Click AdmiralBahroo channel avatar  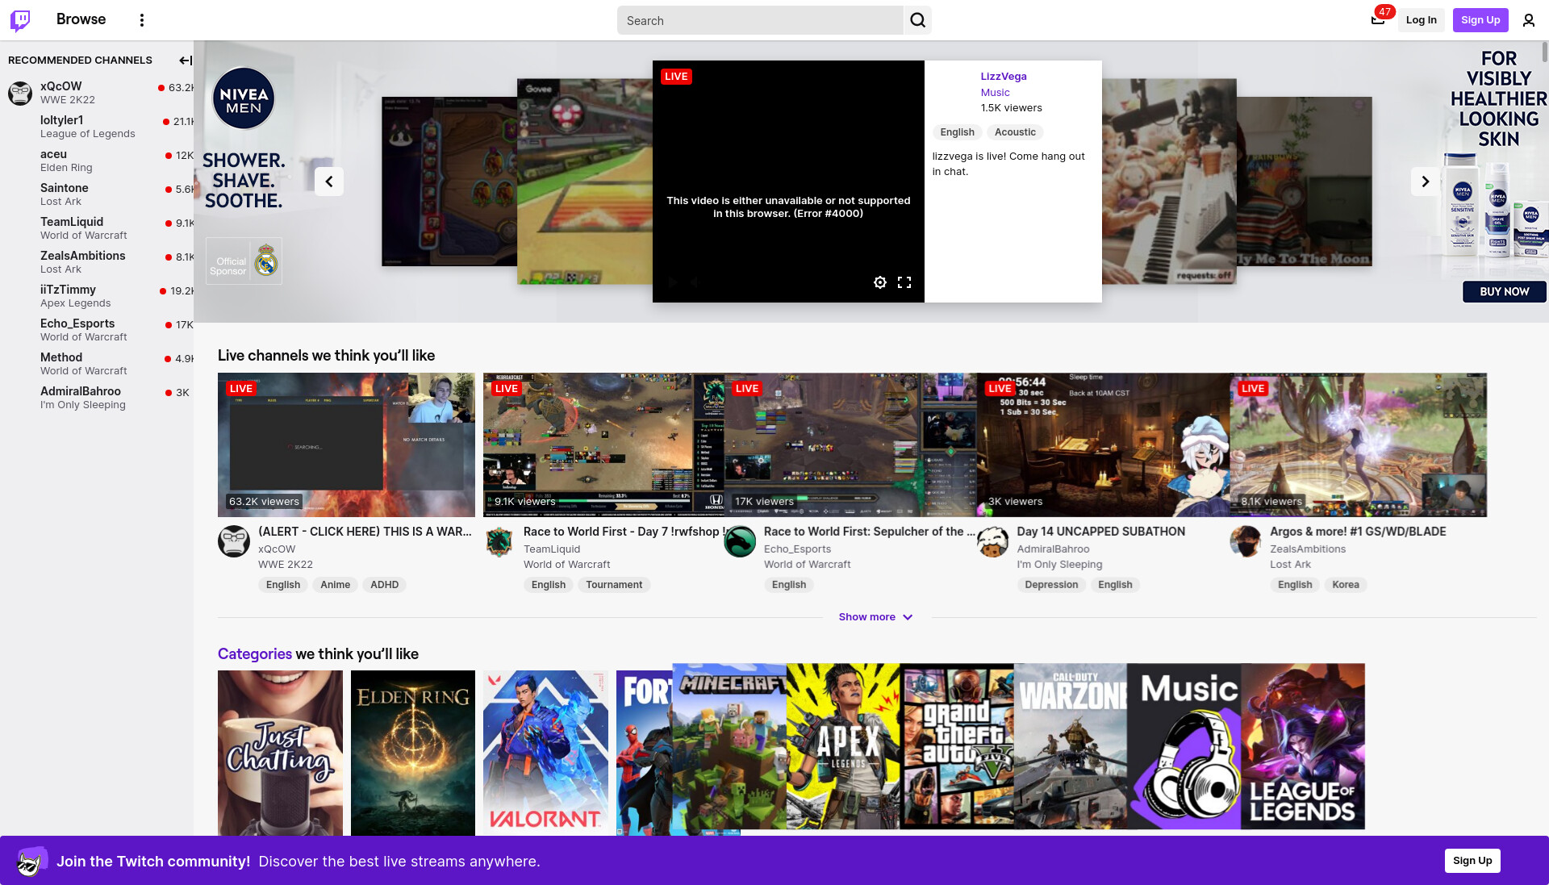(x=993, y=541)
